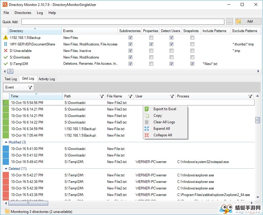Open the Directories menu
Screen dimensions: 263x215
(23, 13)
